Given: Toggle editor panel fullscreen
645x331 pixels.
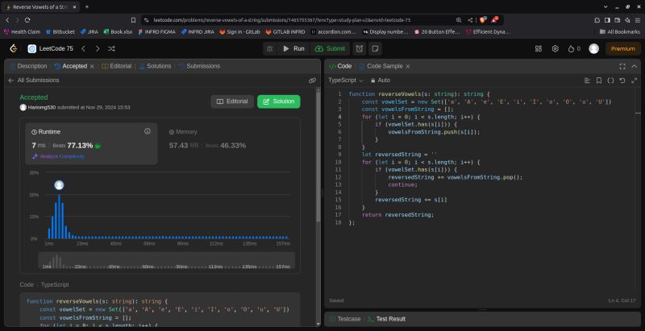Looking at the screenshot, I should (x=622, y=66).
